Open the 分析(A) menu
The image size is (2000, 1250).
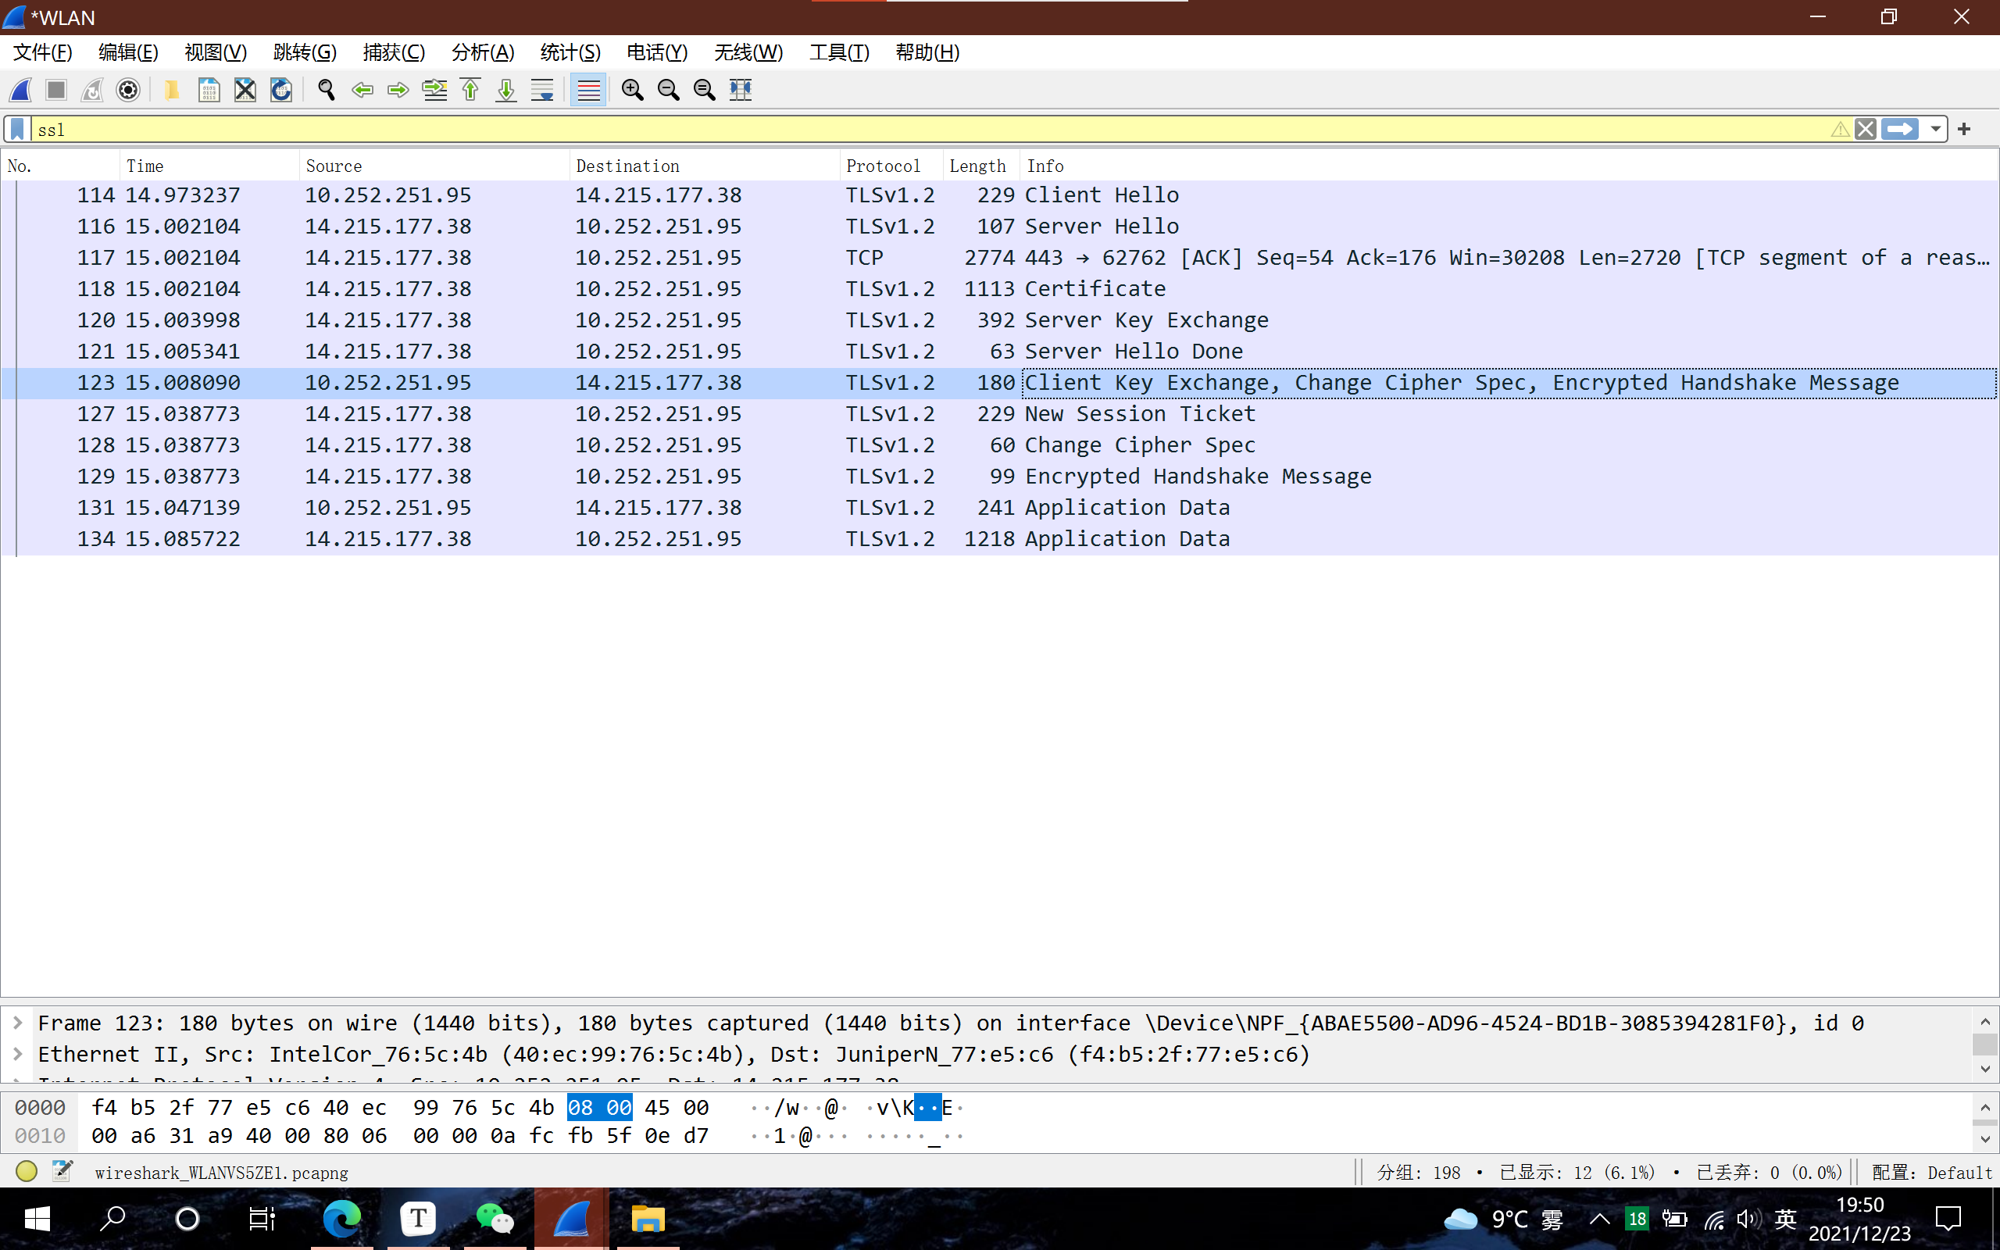pyautogui.click(x=483, y=52)
